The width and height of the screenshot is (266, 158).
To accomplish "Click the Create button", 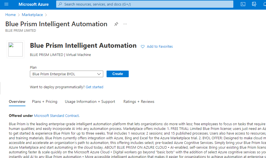I will tap(118, 74).
